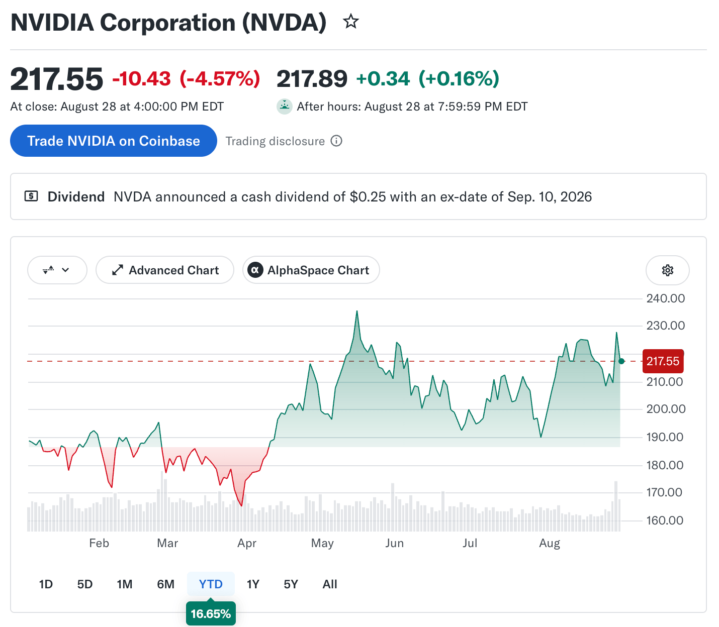
Task: Click the 180.00 y-axis label
Action: point(665,465)
